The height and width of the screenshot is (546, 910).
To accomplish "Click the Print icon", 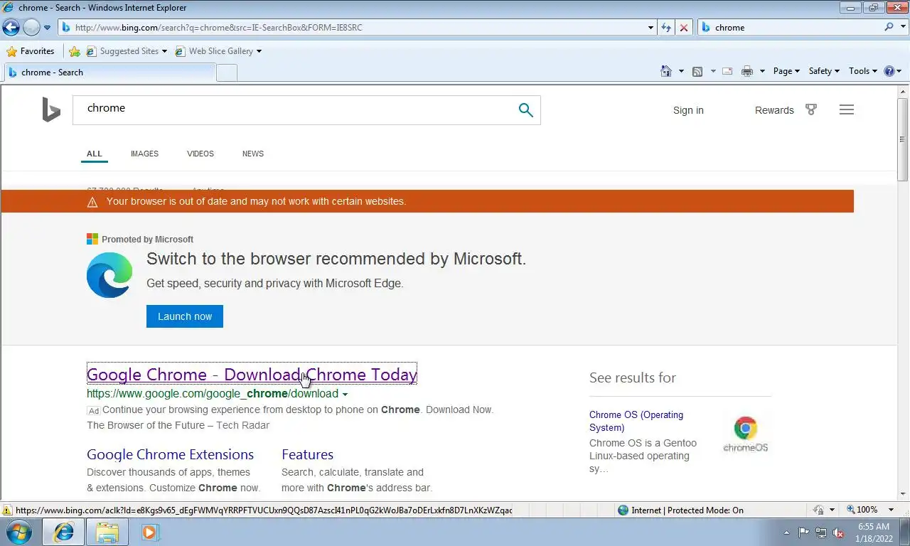I will tap(746, 71).
